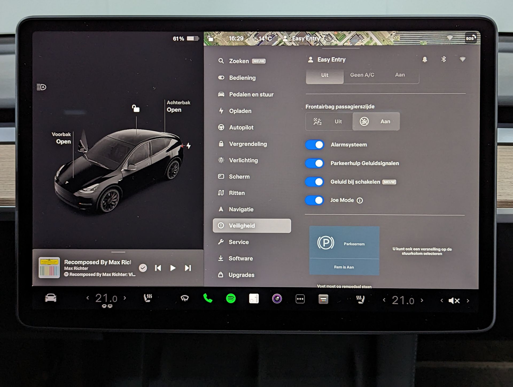Tap the lock icon in status bar
Screen dimensions: 513x387
tap(211, 38)
